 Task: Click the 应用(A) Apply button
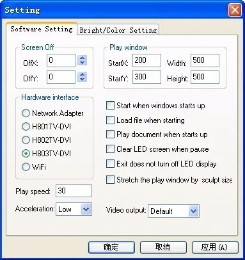pos(215,247)
